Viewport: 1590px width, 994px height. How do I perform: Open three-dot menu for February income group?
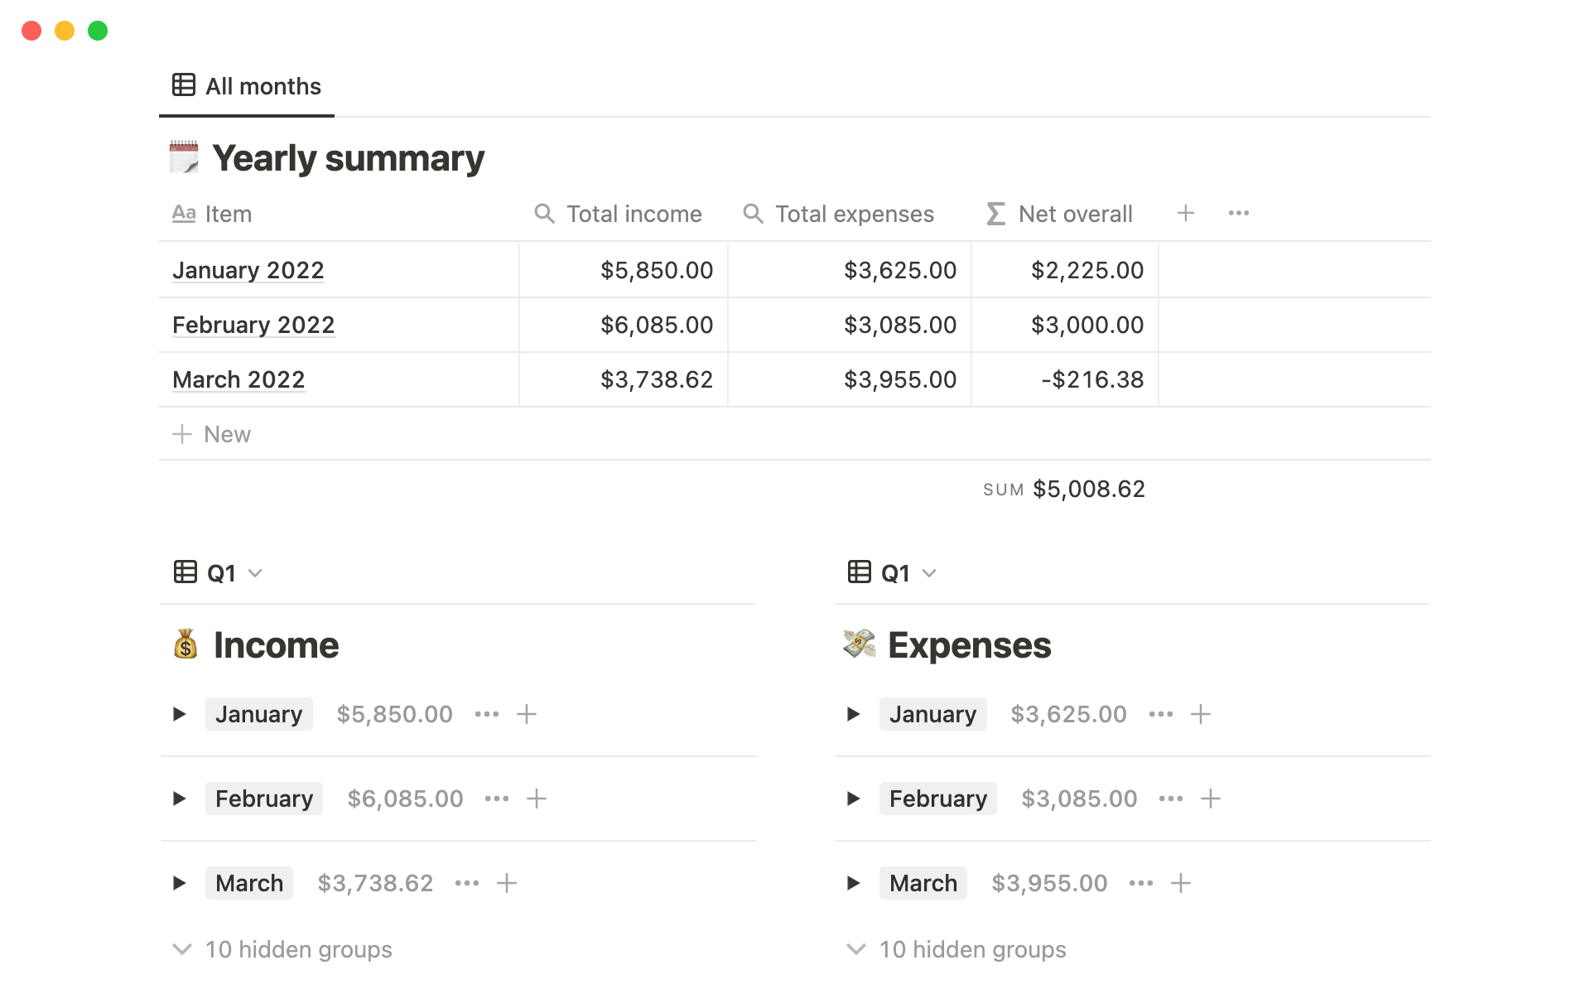[x=497, y=799]
